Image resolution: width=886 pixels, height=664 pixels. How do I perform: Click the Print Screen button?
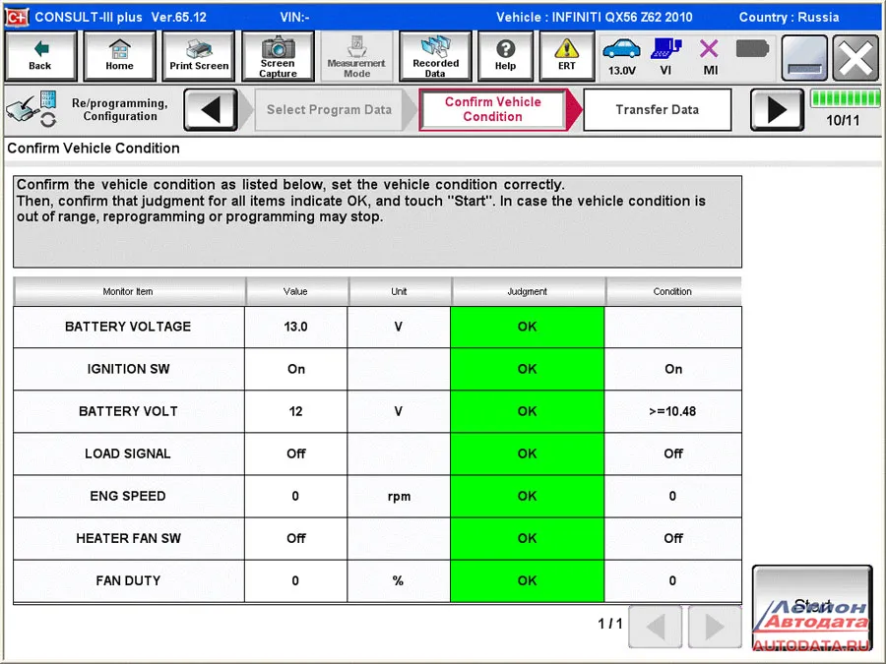[198, 56]
